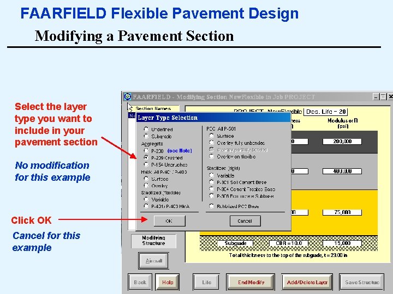
Task: Click the Aircraft button
Action: tap(153, 261)
